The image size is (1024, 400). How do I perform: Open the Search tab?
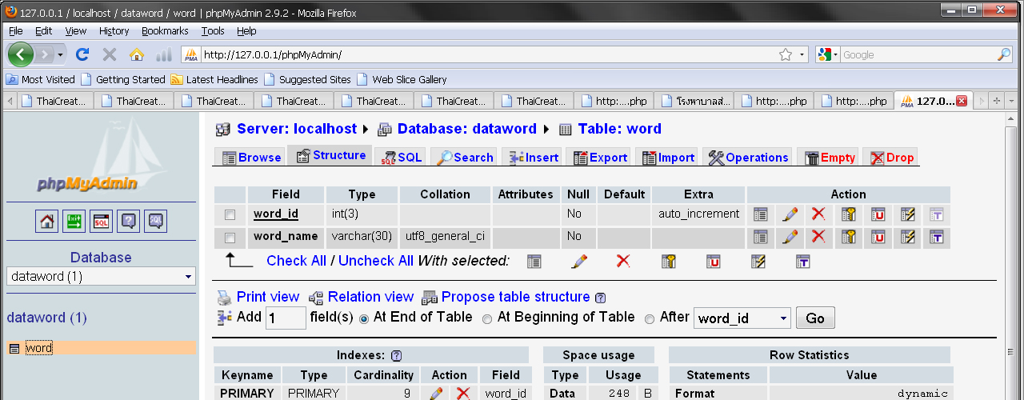(x=464, y=157)
